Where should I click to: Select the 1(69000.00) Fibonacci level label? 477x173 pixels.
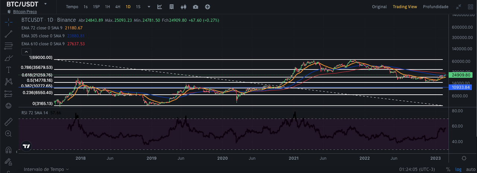click(41, 57)
